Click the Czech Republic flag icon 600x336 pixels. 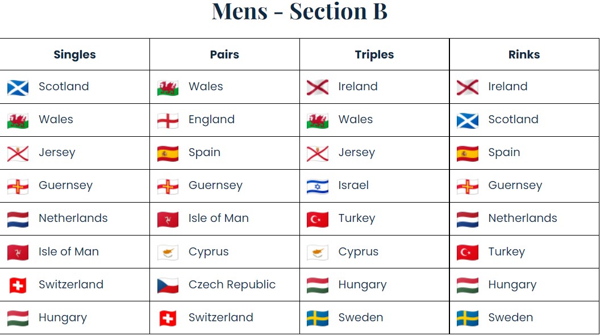tap(168, 285)
